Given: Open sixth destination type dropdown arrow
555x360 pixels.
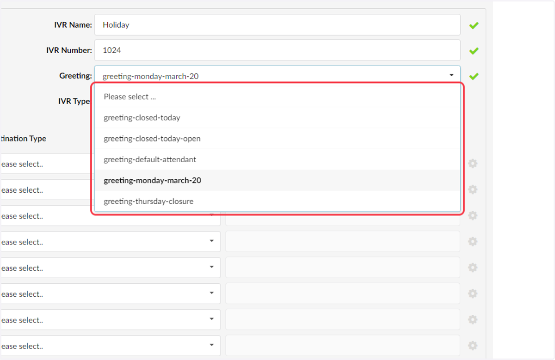Looking at the screenshot, I should (212, 293).
